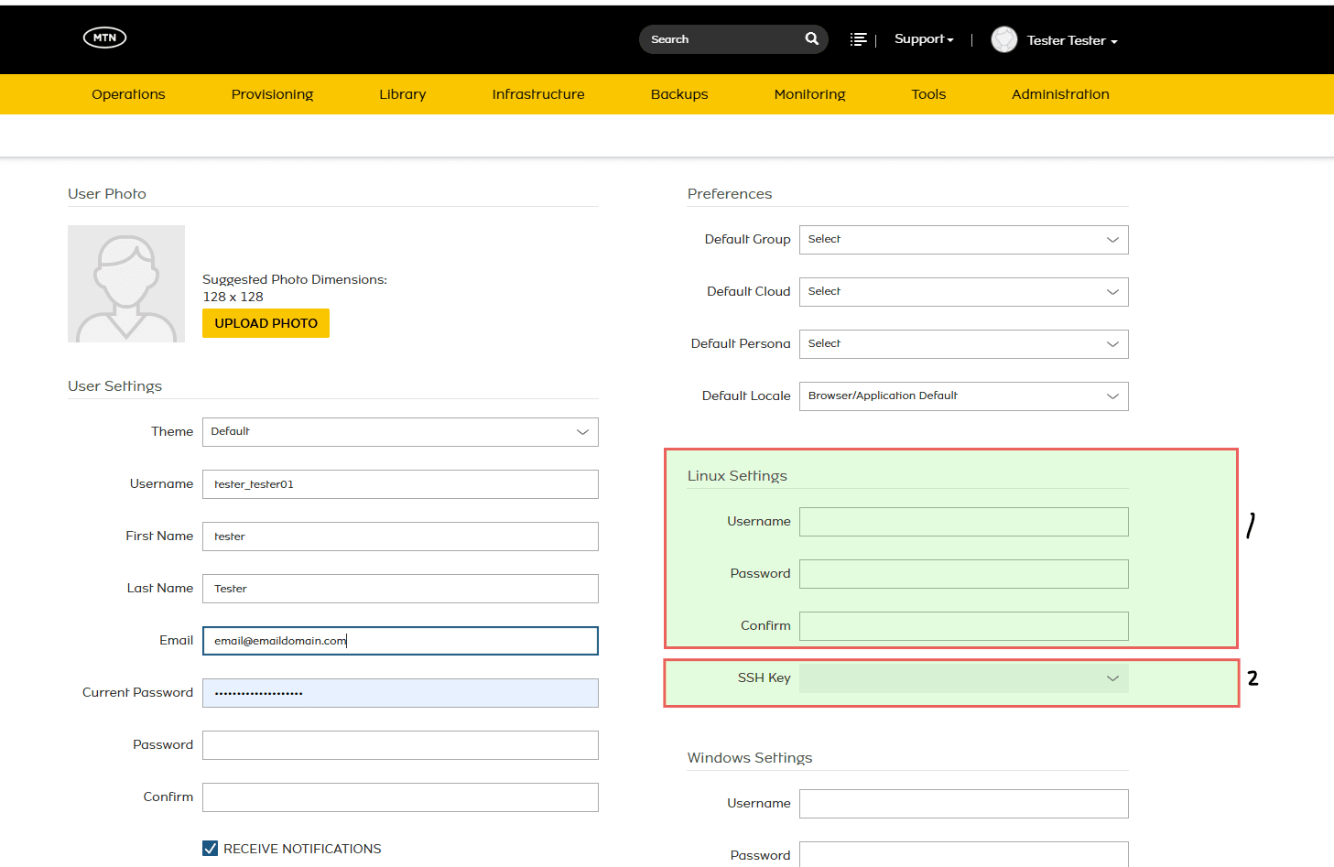Select the Tools menu
Screen dimensions: 1334x867
tap(928, 94)
